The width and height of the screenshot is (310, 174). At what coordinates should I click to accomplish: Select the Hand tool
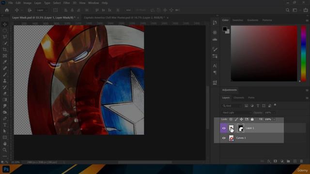click(x=5, y=144)
